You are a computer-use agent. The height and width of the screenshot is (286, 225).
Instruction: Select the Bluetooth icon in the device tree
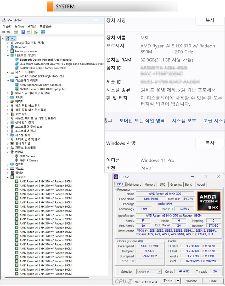coord(12,47)
